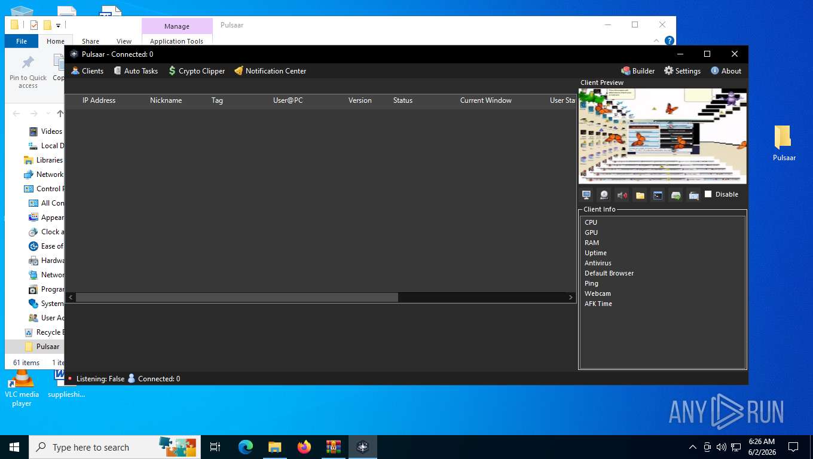Click the audio speaker icon under preview
Image resolution: width=813 pixels, height=459 pixels.
coord(622,195)
